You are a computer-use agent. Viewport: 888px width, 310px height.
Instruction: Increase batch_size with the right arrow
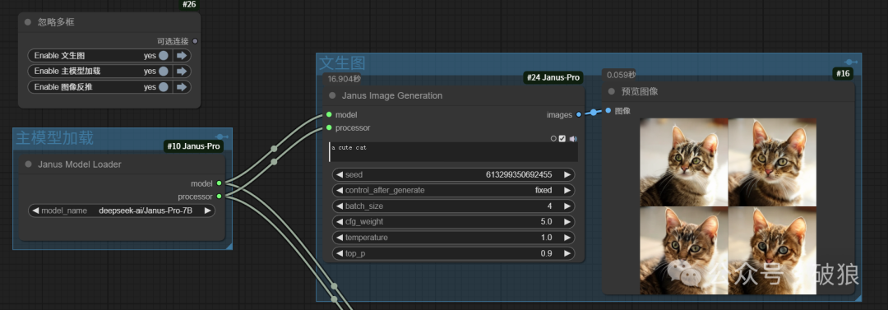pos(567,206)
